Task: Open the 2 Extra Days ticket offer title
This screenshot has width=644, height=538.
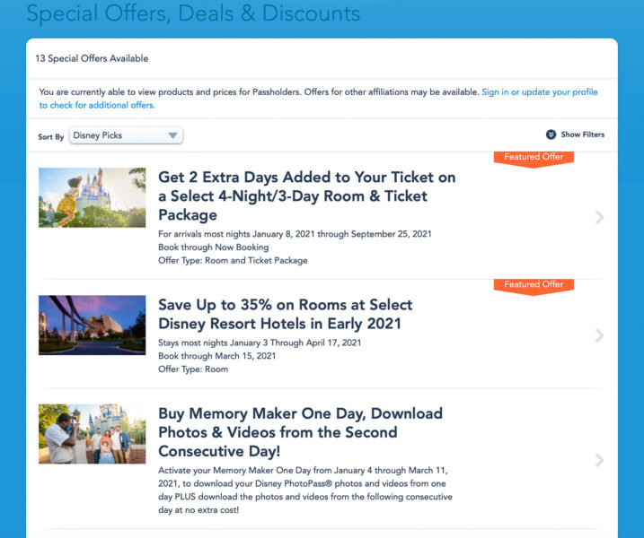Action: (x=307, y=196)
